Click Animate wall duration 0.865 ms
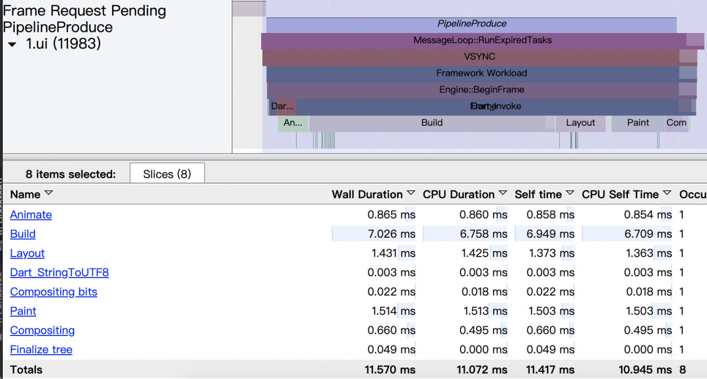The image size is (707, 379). [392, 215]
